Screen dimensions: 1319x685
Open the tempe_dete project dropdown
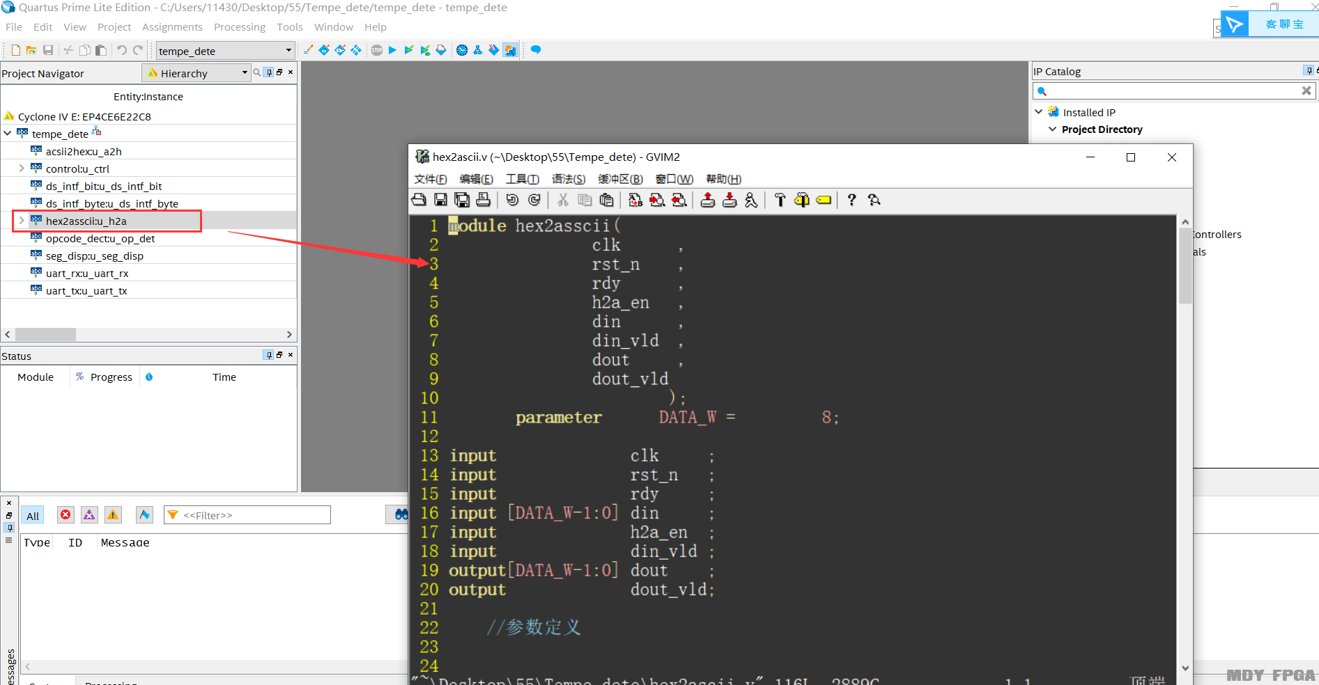pyautogui.click(x=225, y=50)
